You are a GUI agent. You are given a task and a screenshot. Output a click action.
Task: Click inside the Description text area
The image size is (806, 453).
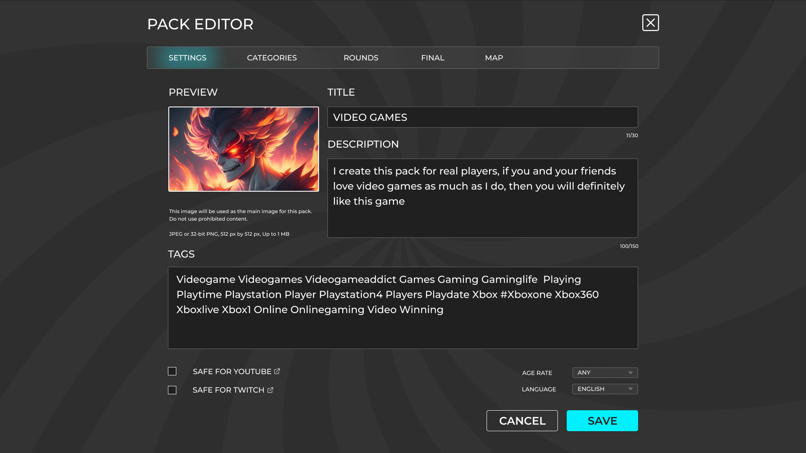(x=482, y=197)
